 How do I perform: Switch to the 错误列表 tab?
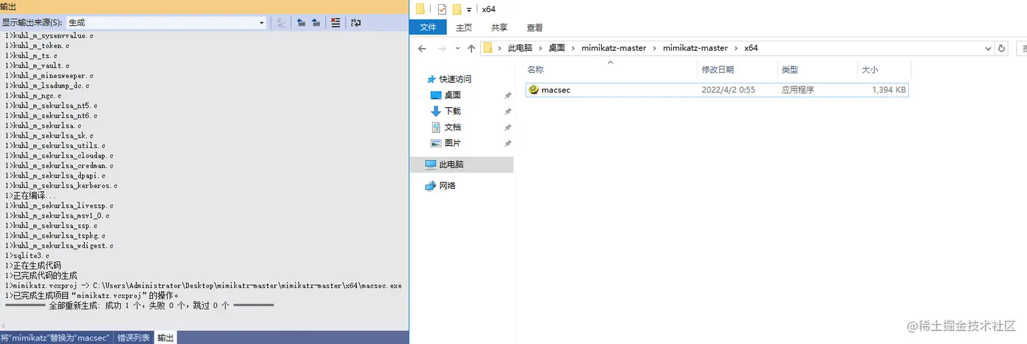[133, 337]
